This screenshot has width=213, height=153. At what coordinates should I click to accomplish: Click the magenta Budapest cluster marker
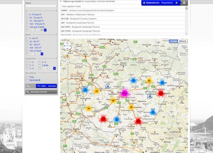(x=124, y=93)
